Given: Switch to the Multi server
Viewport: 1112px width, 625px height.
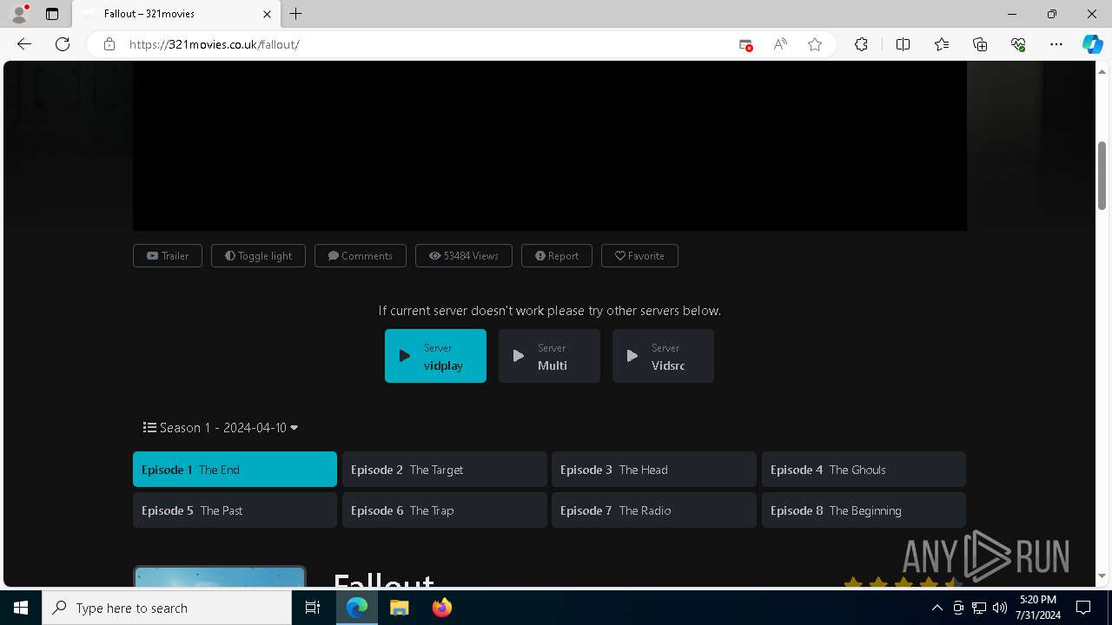Looking at the screenshot, I should [x=549, y=356].
